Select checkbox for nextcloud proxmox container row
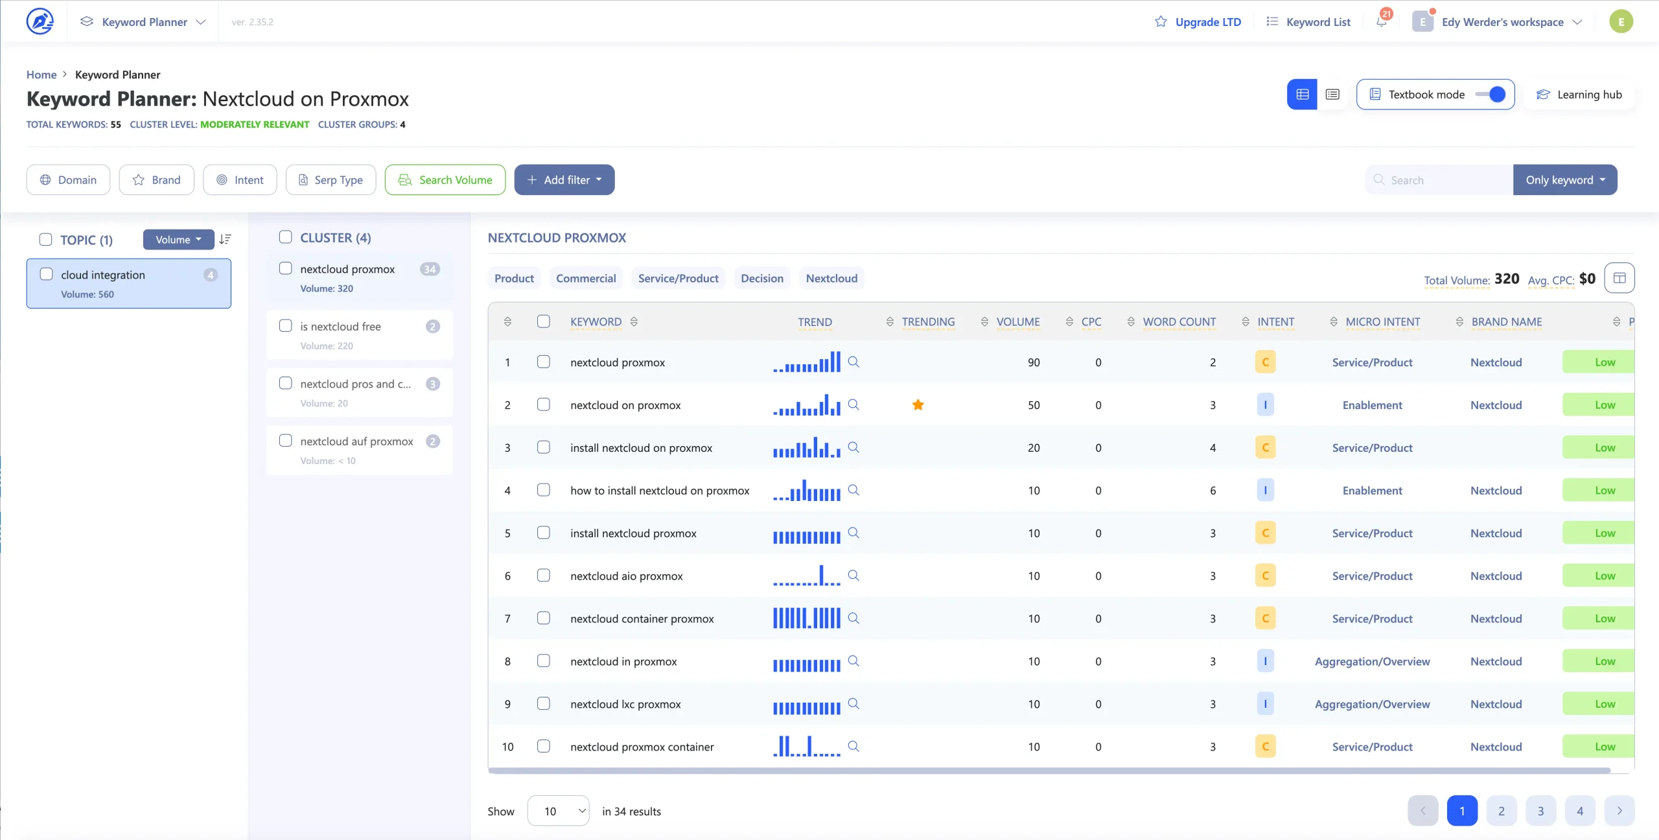 [x=544, y=746]
